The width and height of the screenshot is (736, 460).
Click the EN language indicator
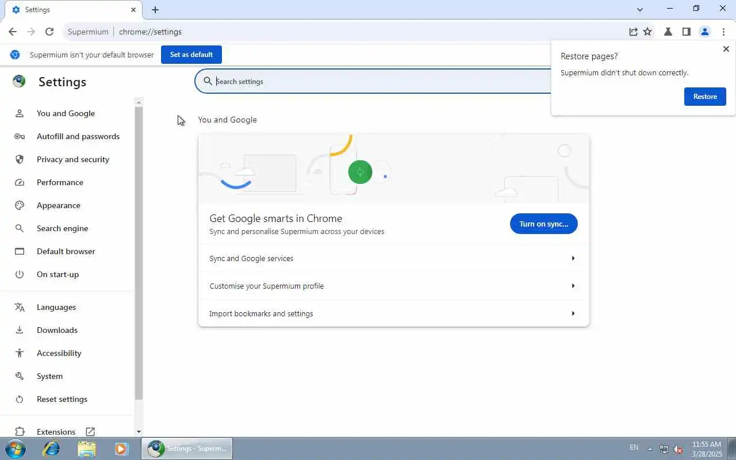pyautogui.click(x=634, y=447)
